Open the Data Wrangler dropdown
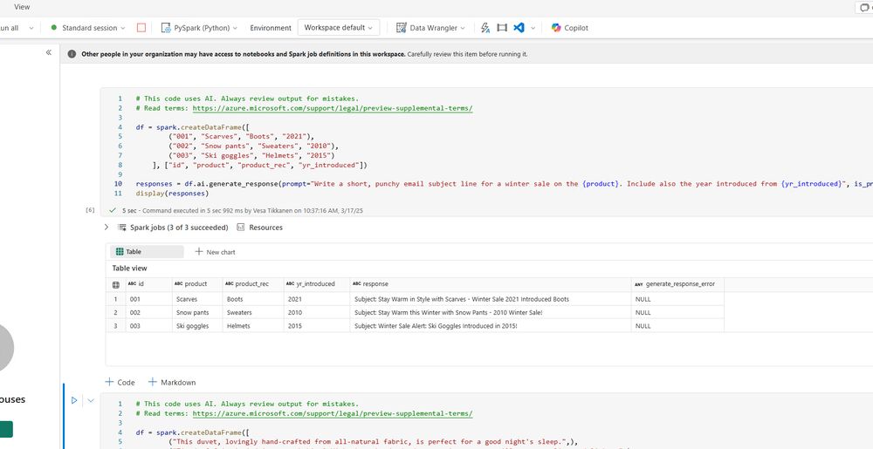 point(431,28)
